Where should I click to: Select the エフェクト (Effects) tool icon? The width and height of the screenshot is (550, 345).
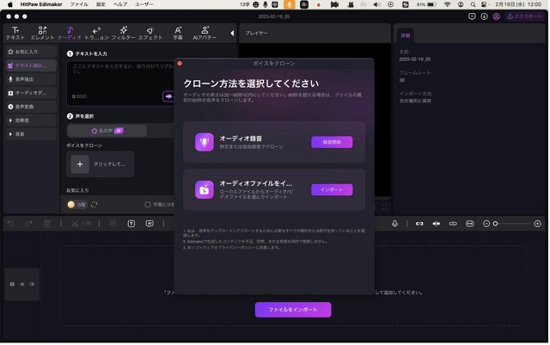[x=150, y=33]
